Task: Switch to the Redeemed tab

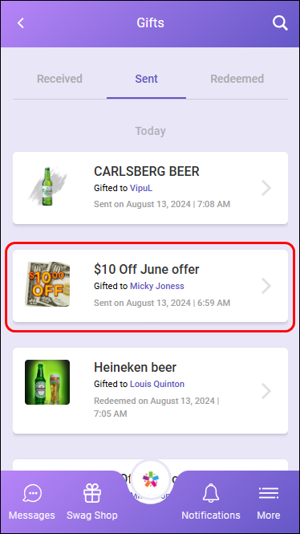Action: pyautogui.click(x=237, y=79)
